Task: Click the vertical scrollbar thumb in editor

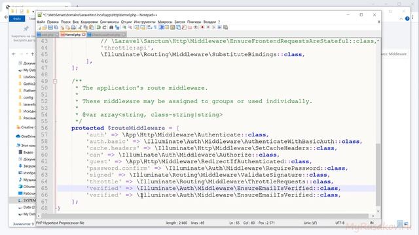Action: click(378, 174)
